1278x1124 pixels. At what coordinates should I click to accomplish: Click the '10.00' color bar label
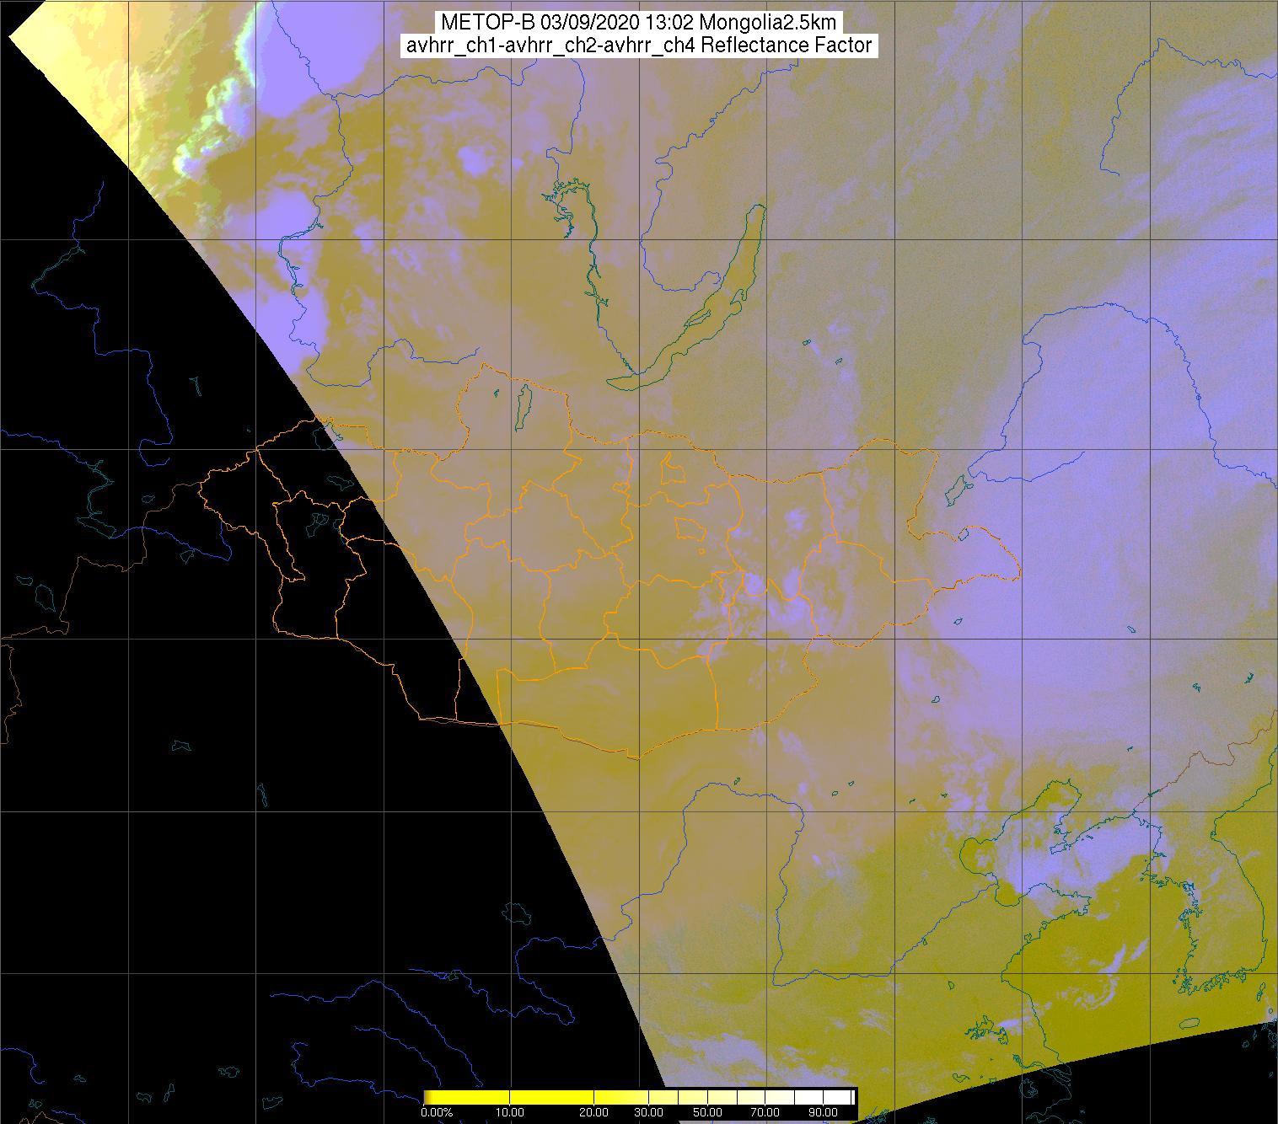pyautogui.click(x=512, y=1112)
